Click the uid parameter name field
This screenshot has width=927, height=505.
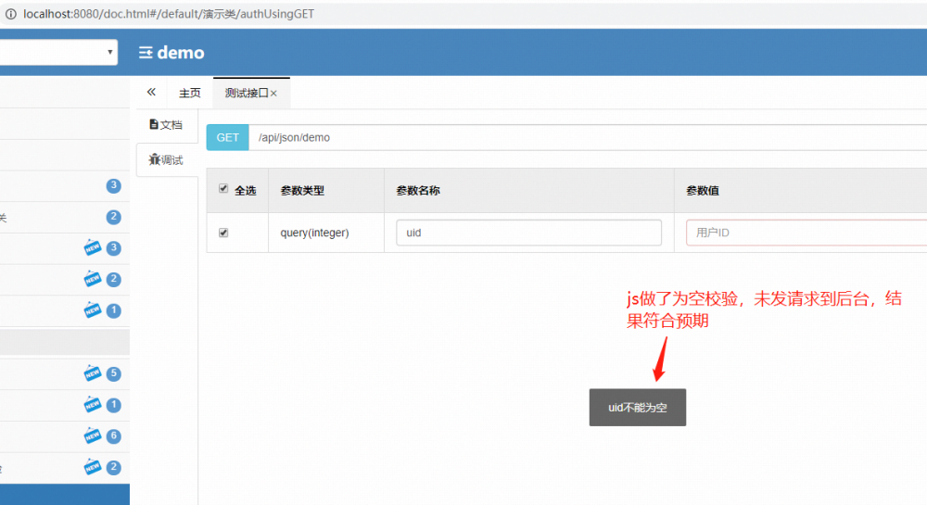point(528,233)
